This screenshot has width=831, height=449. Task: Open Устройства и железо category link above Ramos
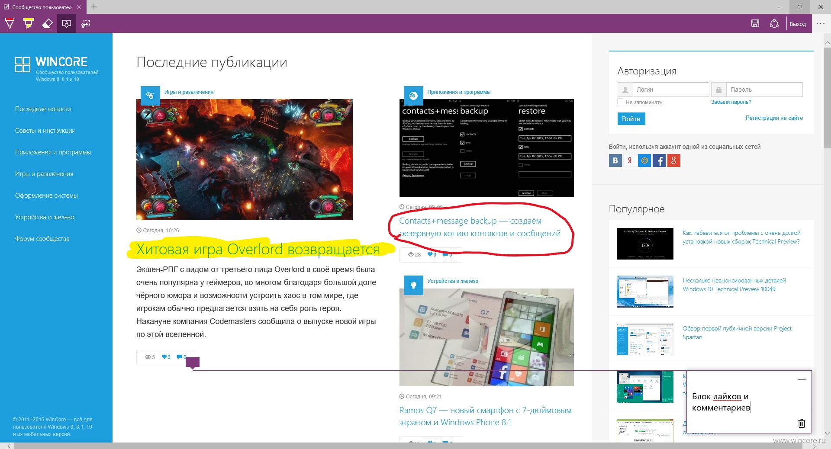click(x=453, y=281)
